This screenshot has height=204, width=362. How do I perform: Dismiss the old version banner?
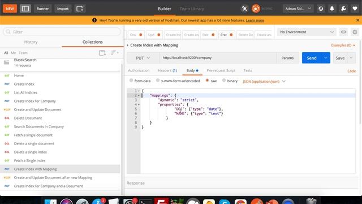coord(357,20)
